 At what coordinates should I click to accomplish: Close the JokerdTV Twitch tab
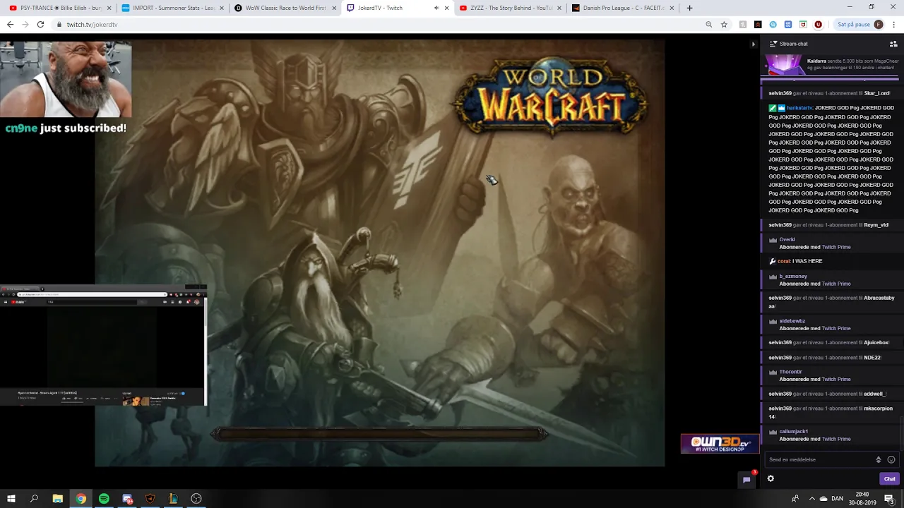coord(446,8)
